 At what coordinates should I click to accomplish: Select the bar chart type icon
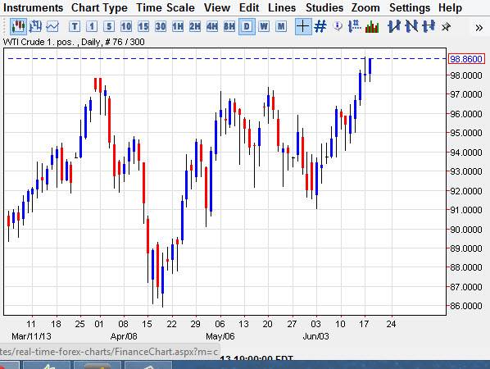(x=35, y=26)
